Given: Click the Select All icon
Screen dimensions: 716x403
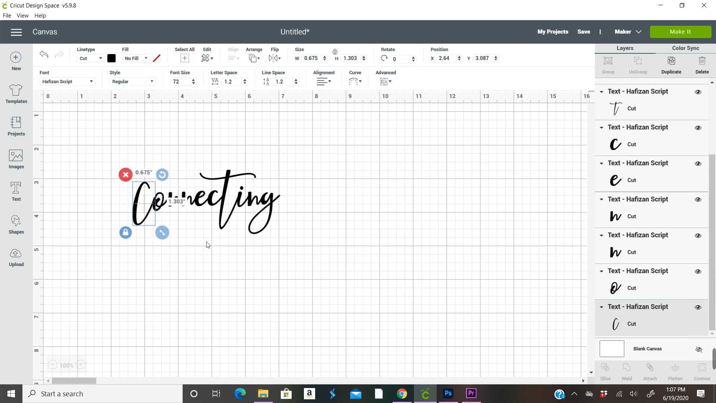Looking at the screenshot, I should coord(185,58).
